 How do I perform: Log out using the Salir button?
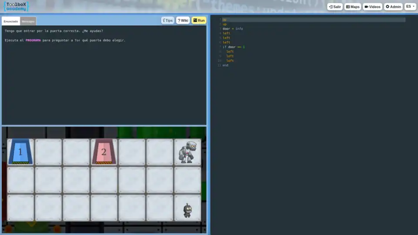pos(335,7)
